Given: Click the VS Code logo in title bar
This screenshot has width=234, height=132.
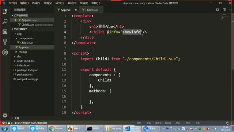Looking at the screenshot, I should click(4, 3).
